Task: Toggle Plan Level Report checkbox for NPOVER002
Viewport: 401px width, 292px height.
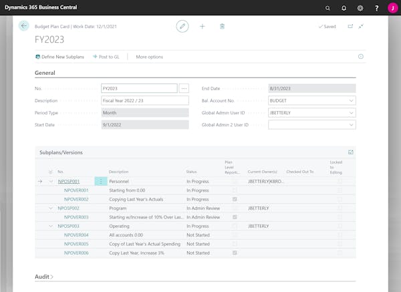Action: [235, 199]
